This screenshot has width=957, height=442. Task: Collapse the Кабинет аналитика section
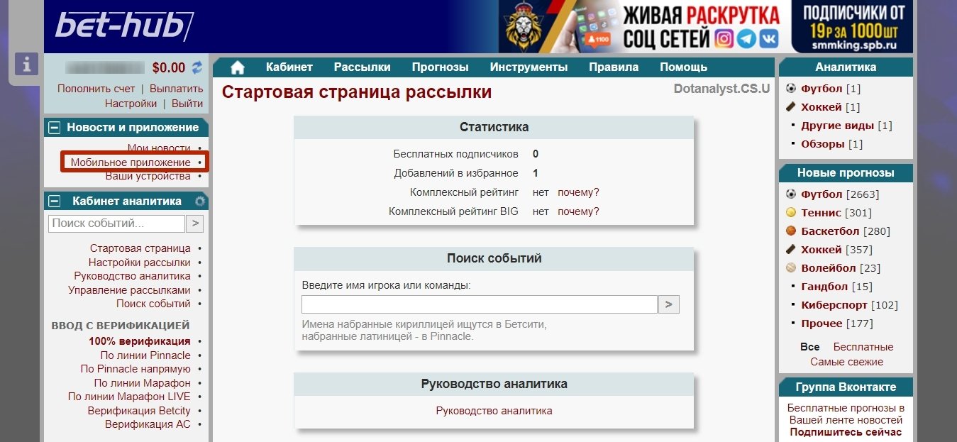(55, 201)
